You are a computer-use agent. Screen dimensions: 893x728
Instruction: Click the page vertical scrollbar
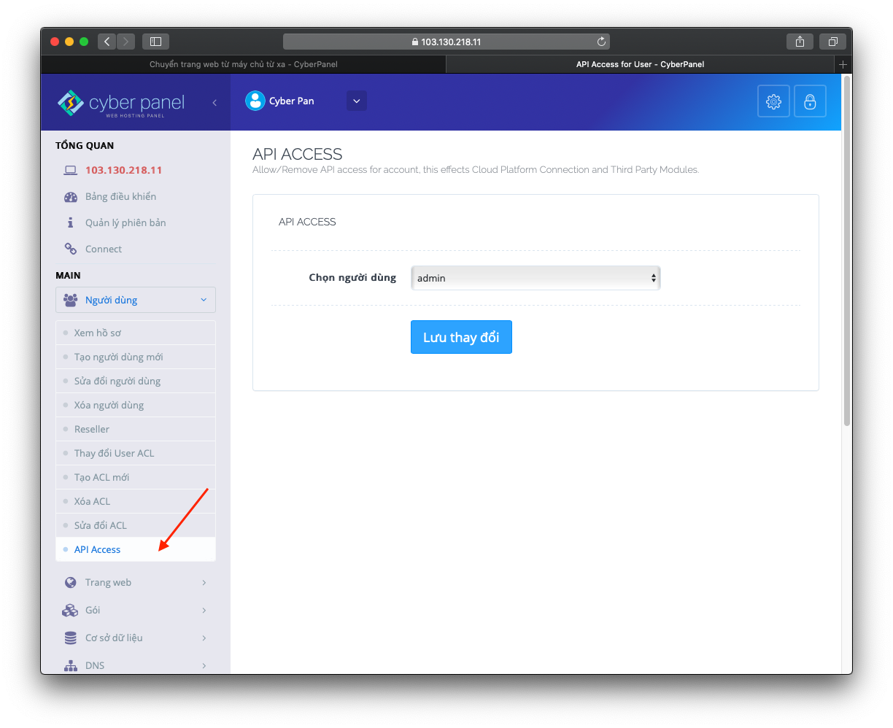point(846,252)
